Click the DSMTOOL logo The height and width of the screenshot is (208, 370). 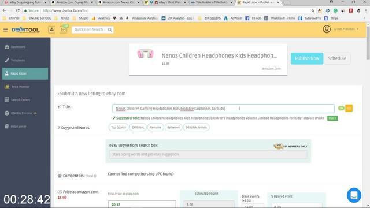pyautogui.click(x=25, y=29)
